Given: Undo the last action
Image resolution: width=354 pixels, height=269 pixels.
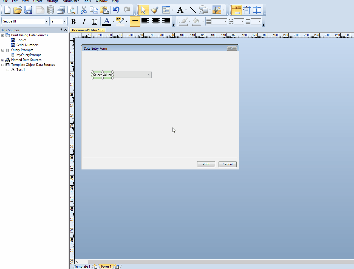Looking at the screenshot, I should (x=116, y=10).
